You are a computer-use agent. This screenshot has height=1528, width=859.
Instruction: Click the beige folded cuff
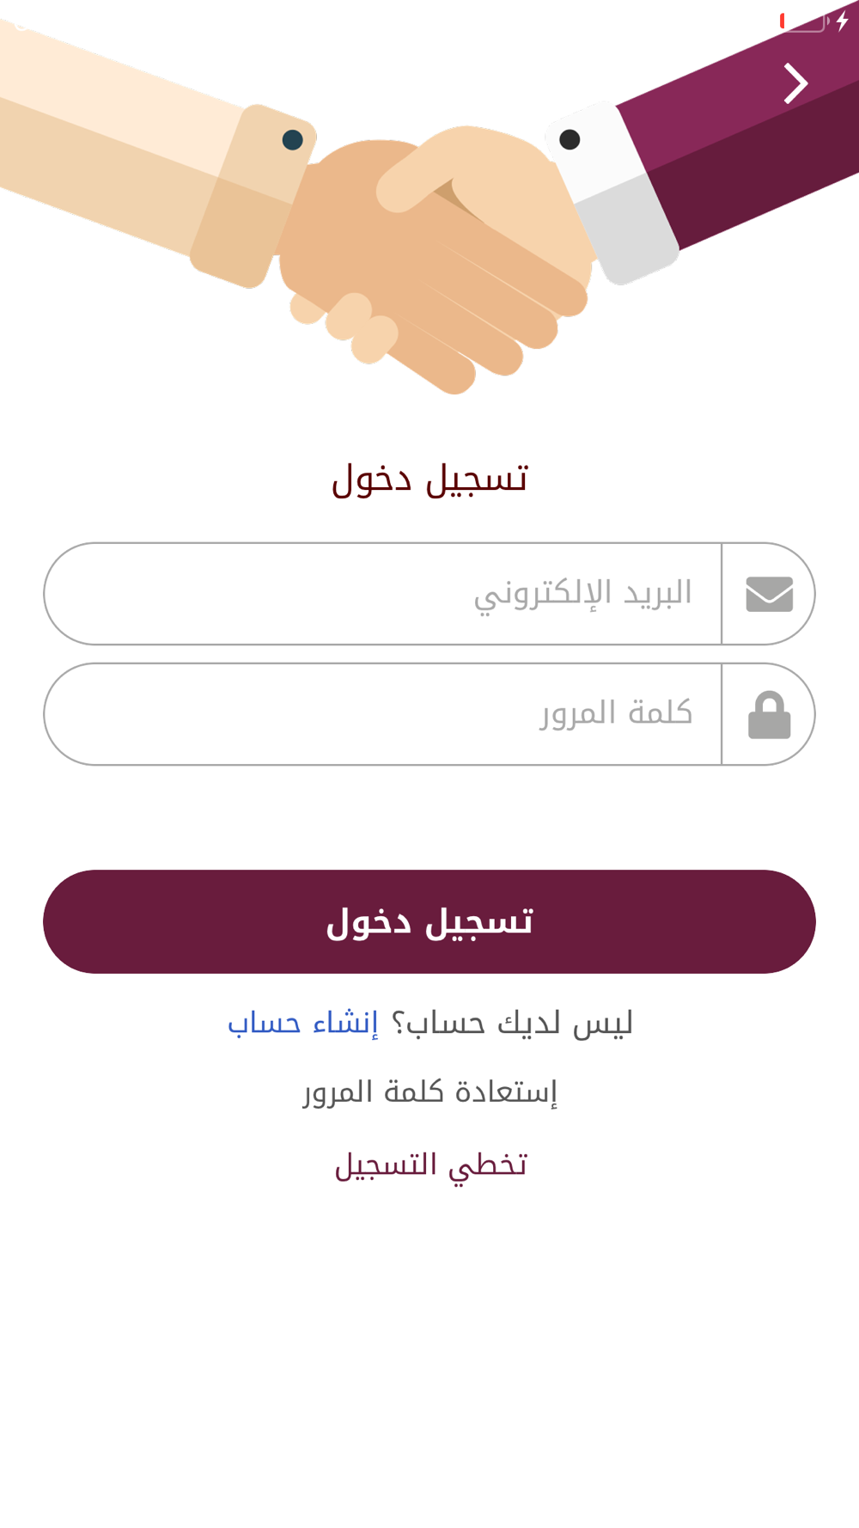coord(252,196)
